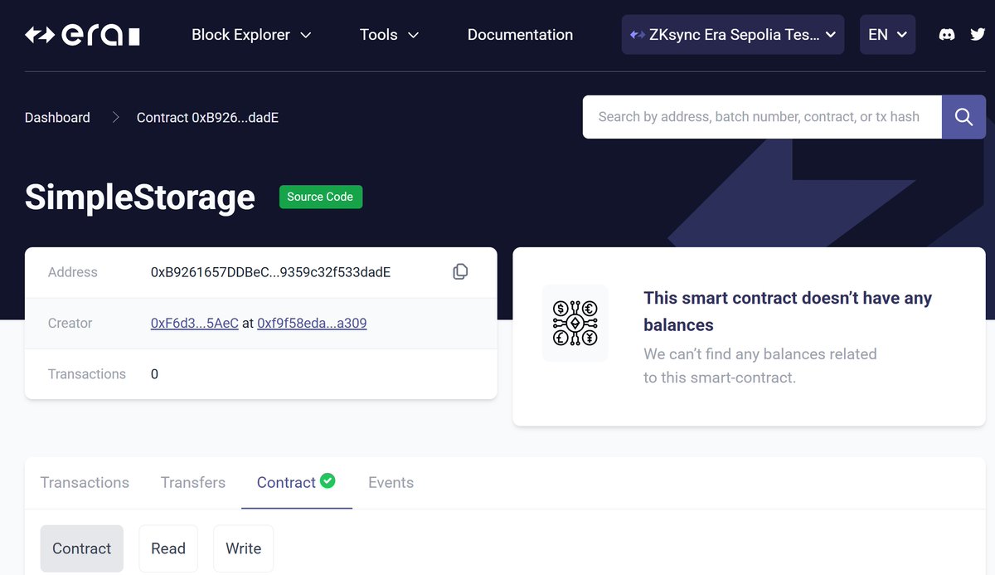The width and height of the screenshot is (995, 575).
Task: Click the Address row label
Action: (73, 272)
